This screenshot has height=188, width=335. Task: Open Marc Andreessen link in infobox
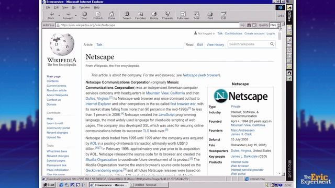pos(243,130)
